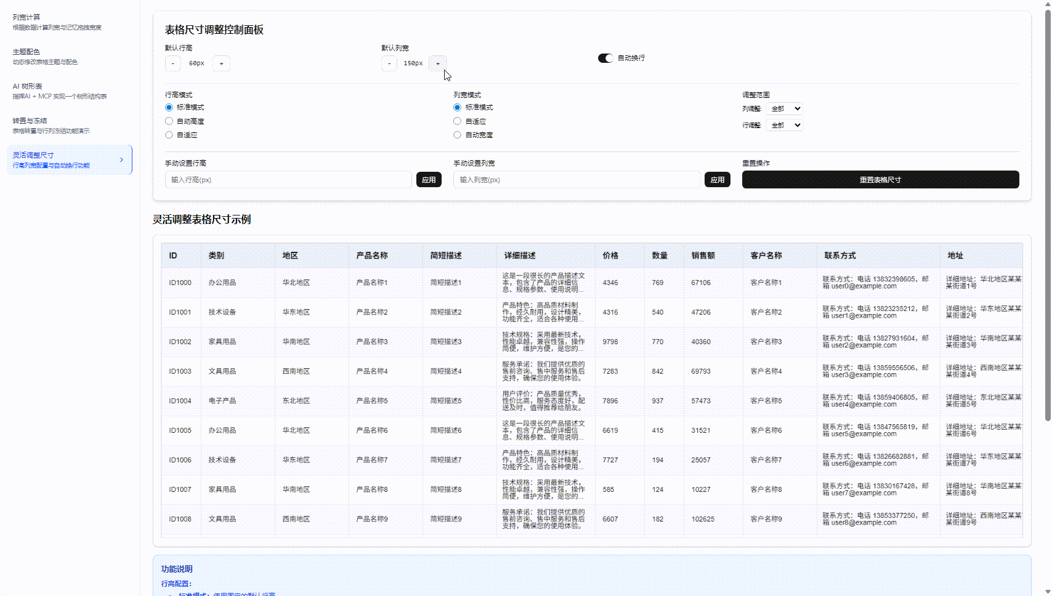
Task: Click the 地区 column header
Action: click(x=312, y=256)
